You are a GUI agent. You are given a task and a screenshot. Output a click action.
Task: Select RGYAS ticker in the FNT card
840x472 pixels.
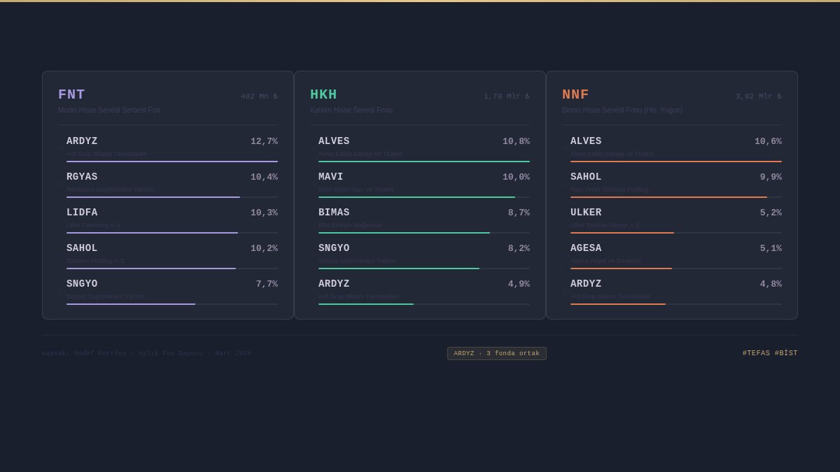point(82,177)
